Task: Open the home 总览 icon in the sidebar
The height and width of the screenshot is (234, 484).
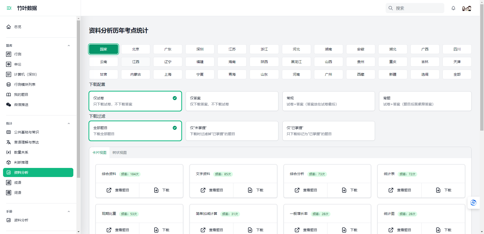Action: click(x=9, y=27)
